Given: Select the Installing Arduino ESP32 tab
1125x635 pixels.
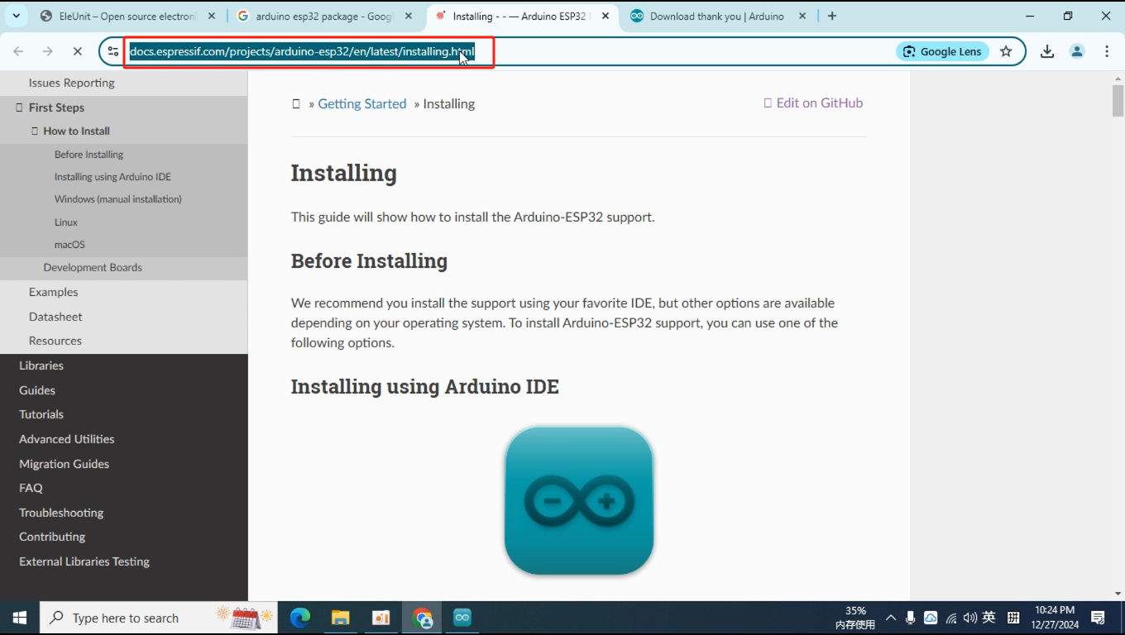Looking at the screenshot, I should click(522, 16).
